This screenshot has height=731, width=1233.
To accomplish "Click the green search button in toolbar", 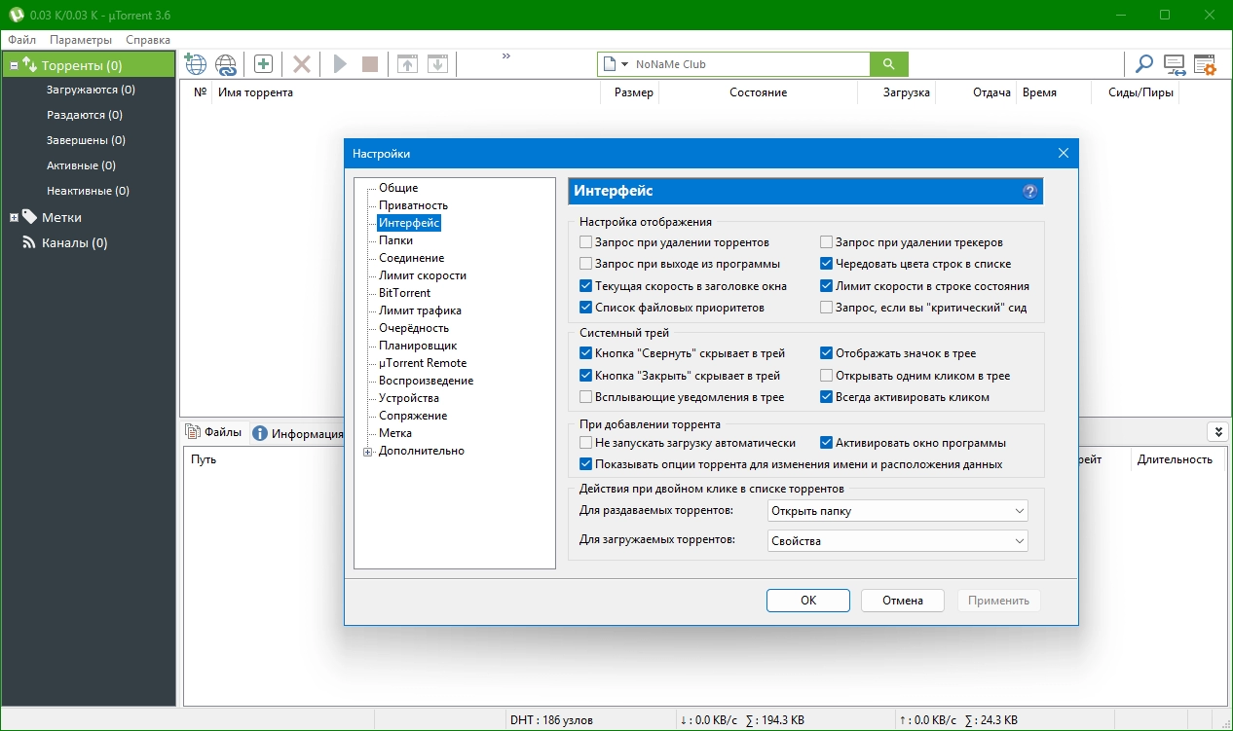I will click(888, 64).
